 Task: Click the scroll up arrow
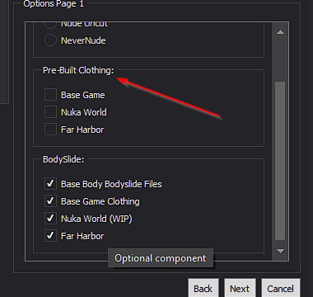[x=280, y=32]
